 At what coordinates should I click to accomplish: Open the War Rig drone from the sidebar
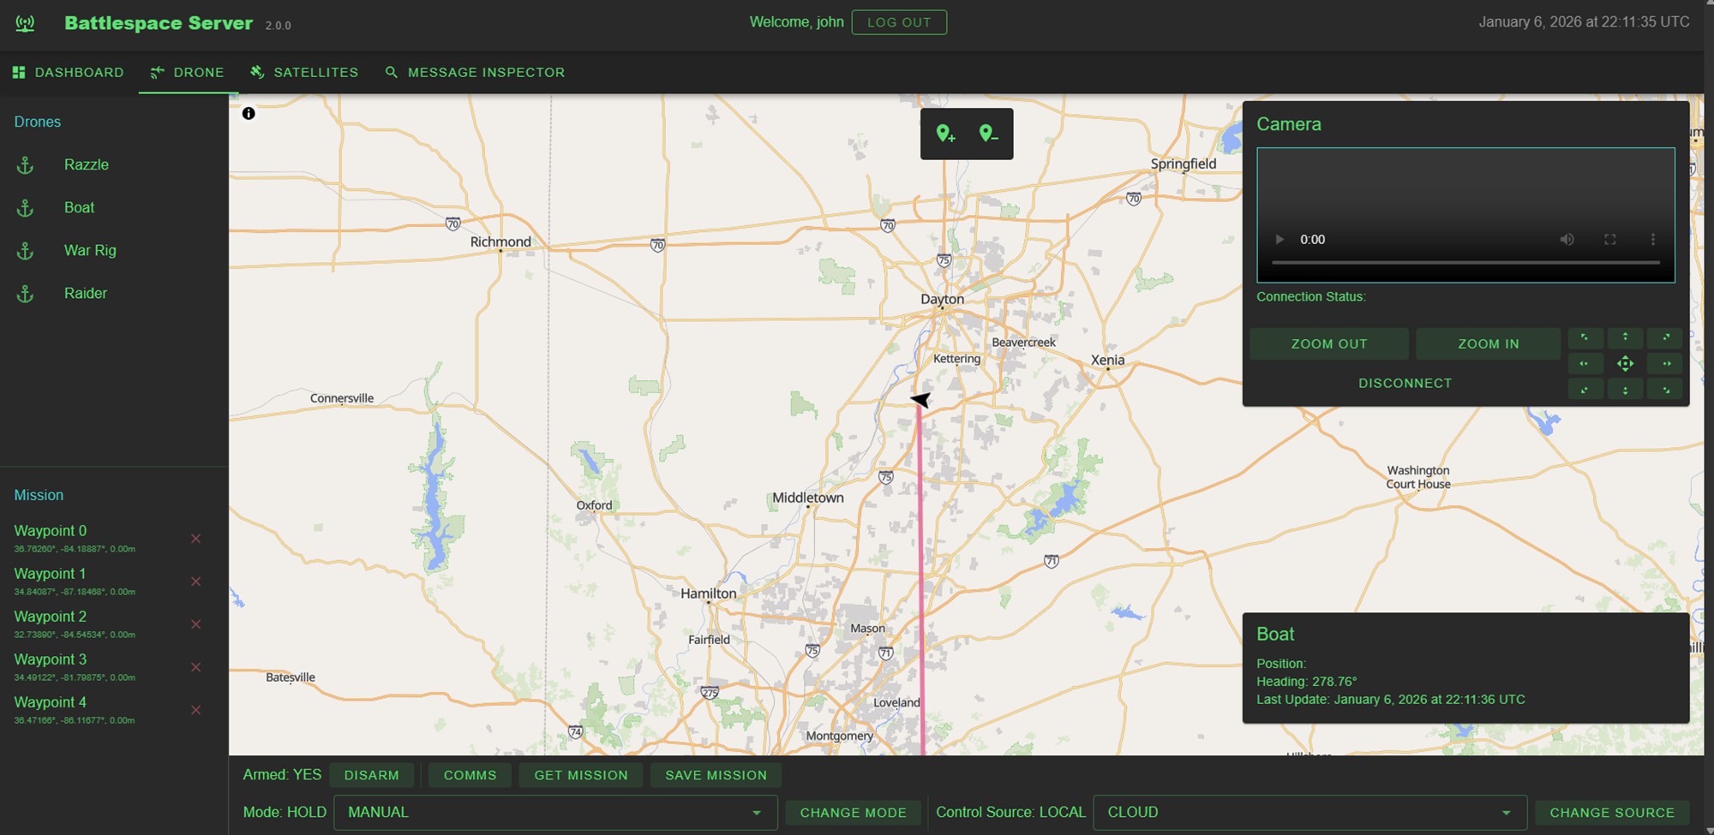coord(89,250)
